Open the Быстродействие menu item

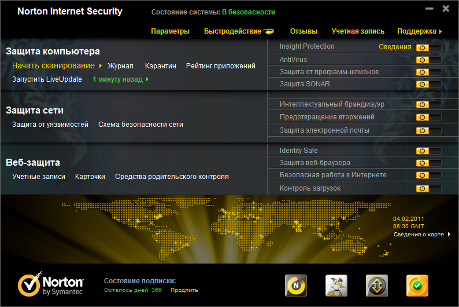click(232, 31)
